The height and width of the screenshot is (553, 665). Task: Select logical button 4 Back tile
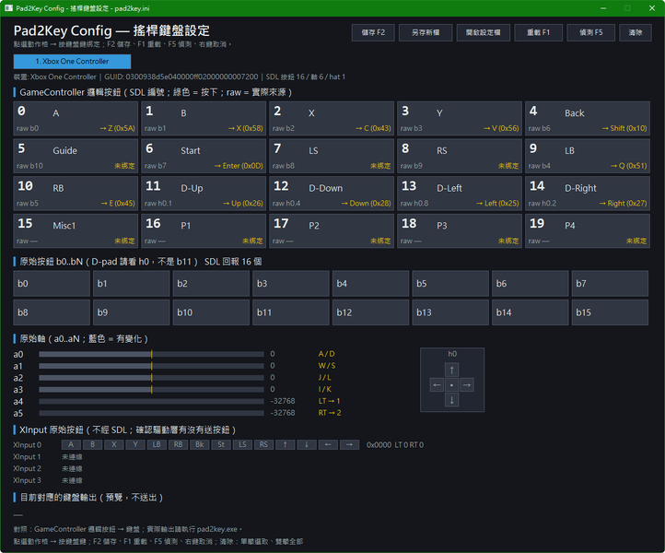click(588, 119)
